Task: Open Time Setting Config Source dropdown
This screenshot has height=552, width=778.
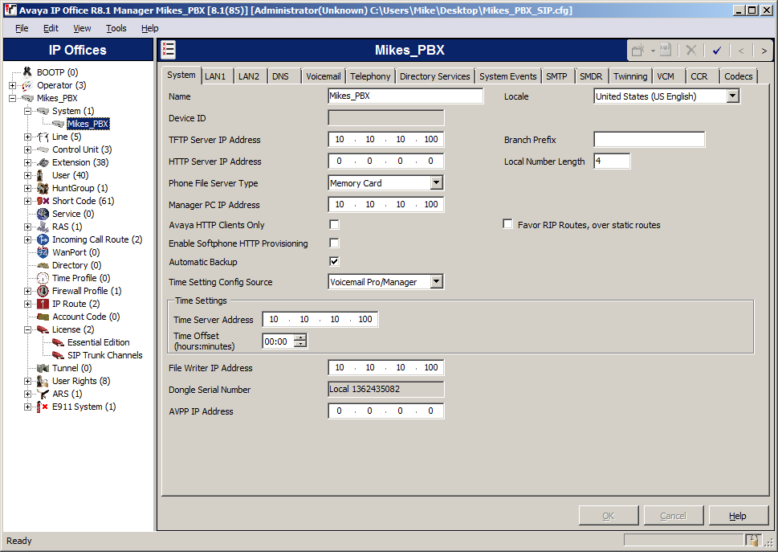Action: tap(436, 282)
